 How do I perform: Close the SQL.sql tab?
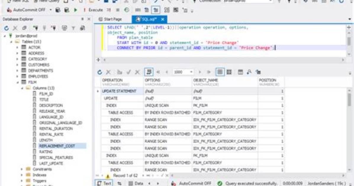pos(162,20)
